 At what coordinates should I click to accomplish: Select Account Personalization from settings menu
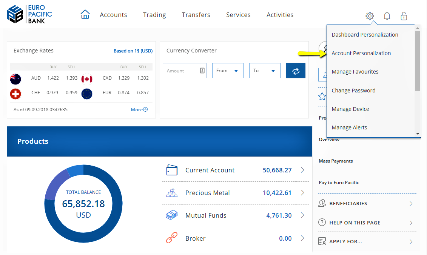(x=361, y=53)
